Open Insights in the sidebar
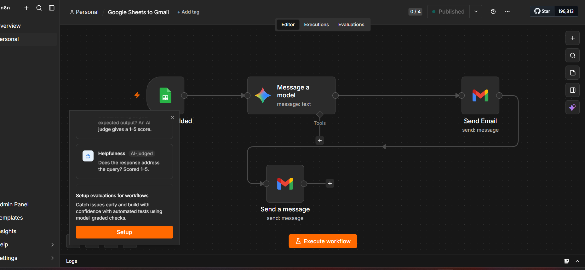Image resolution: width=585 pixels, height=270 pixels. [x=28, y=231]
